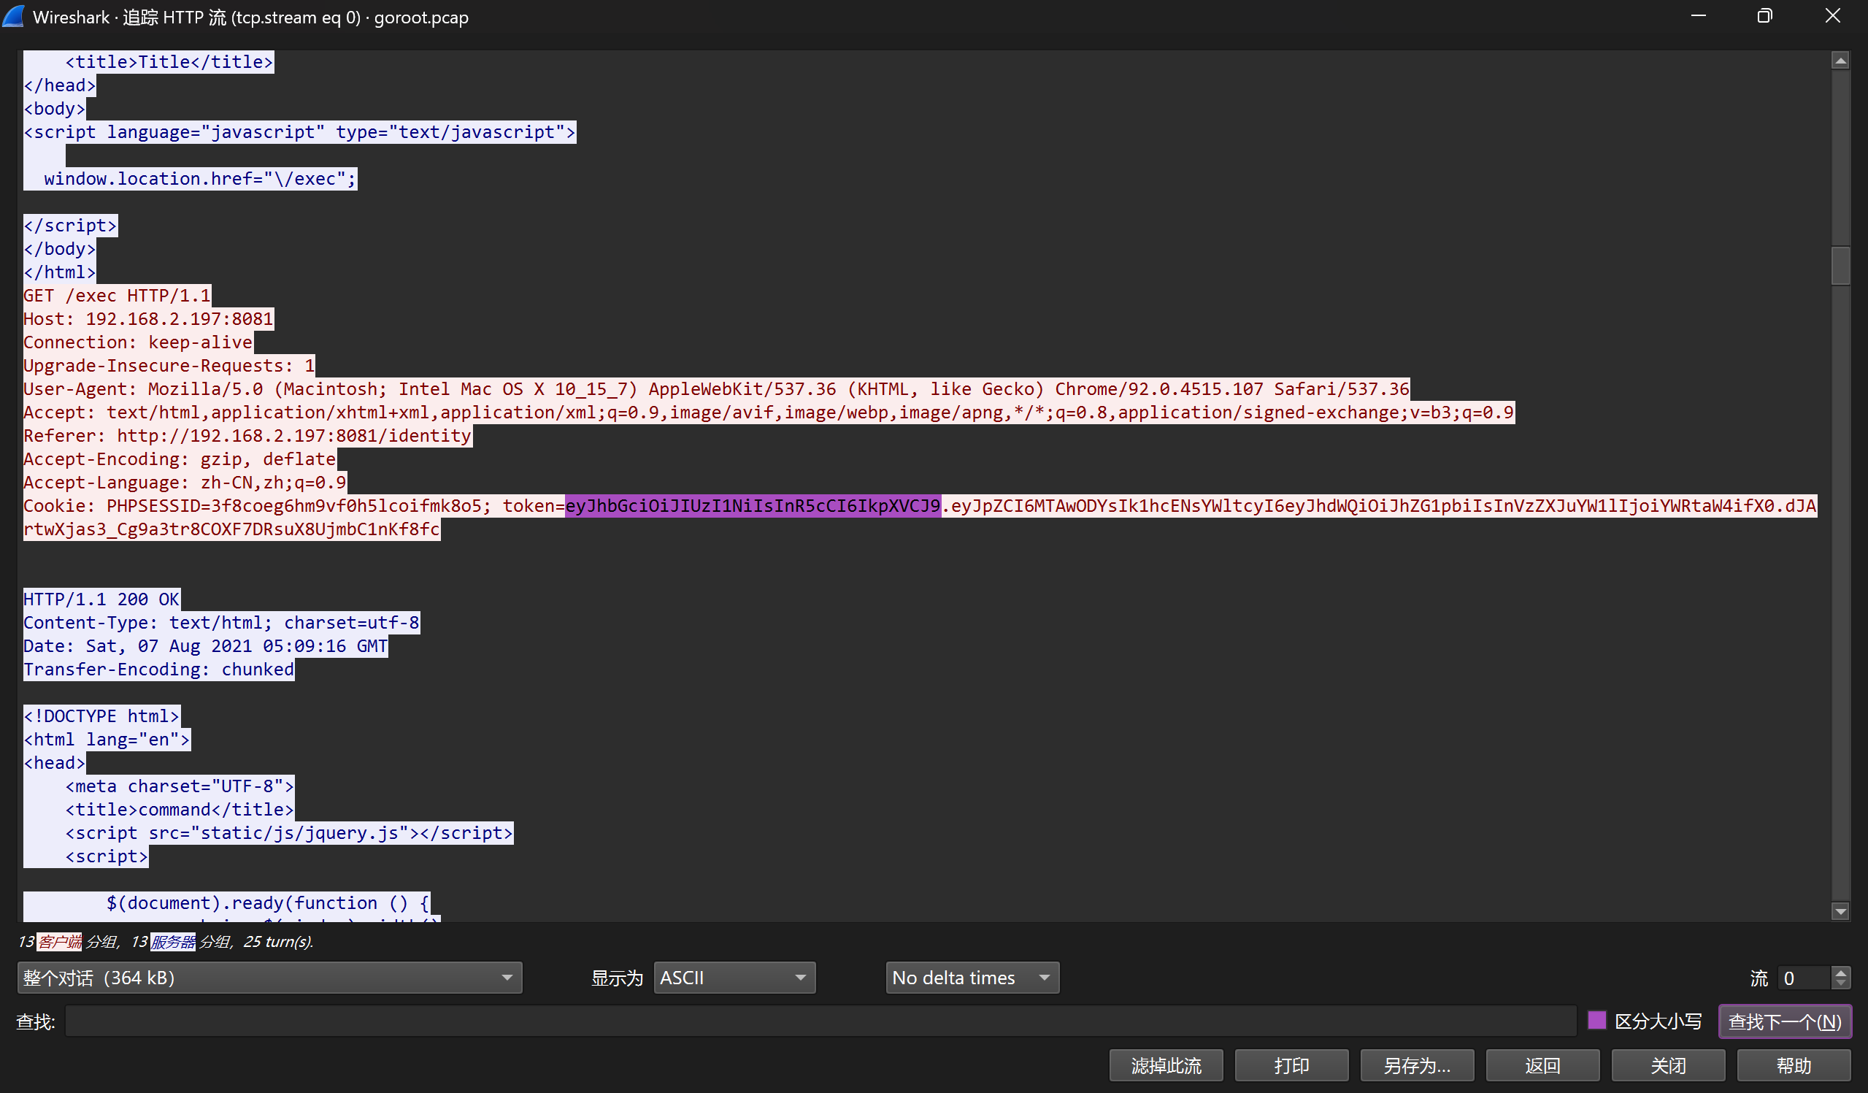The image size is (1868, 1093).
Task: Click the Date: Sat, 07 Aug 2021 line
Action: coord(205,646)
